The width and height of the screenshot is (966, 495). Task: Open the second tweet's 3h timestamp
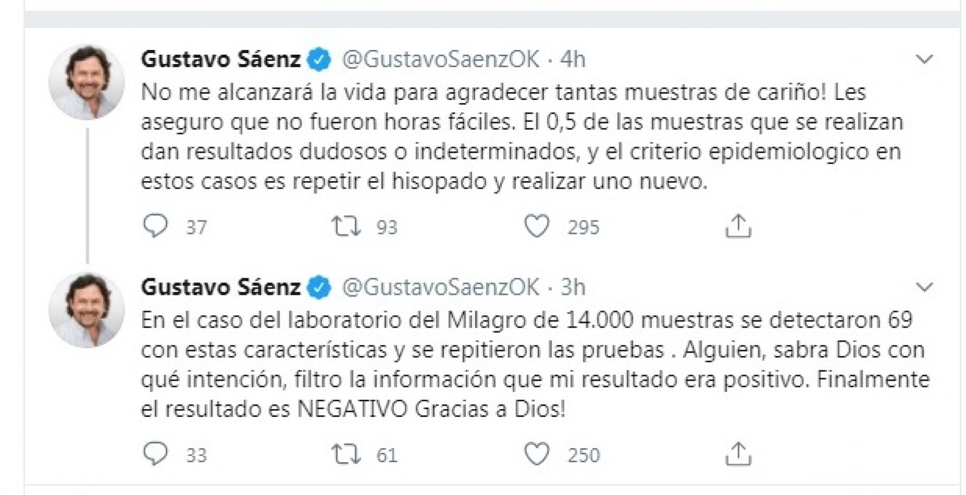[573, 287]
